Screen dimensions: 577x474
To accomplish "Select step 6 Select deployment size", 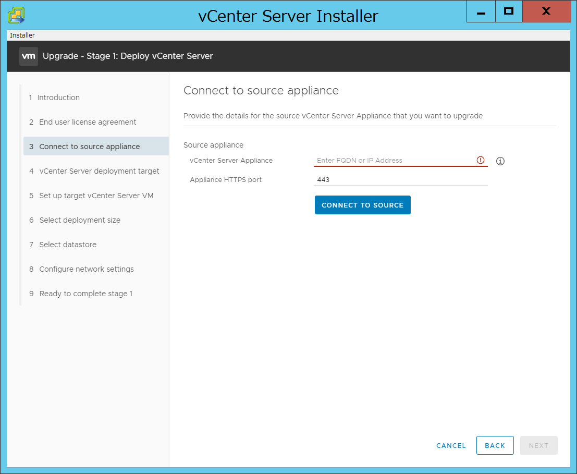I will click(x=96, y=220).
